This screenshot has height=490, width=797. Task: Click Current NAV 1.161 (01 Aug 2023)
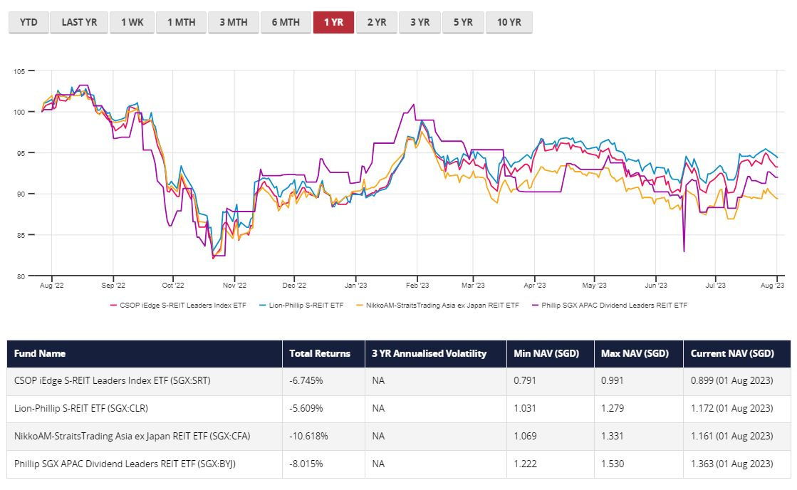[x=732, y=436]
